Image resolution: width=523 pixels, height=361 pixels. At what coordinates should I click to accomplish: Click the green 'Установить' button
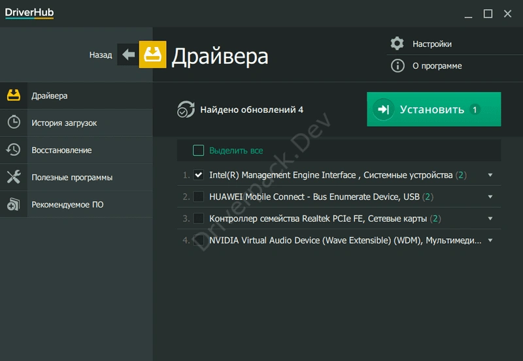[433, 109]
